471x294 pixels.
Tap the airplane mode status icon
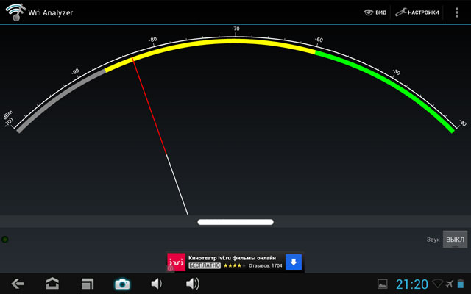point(450,284)
